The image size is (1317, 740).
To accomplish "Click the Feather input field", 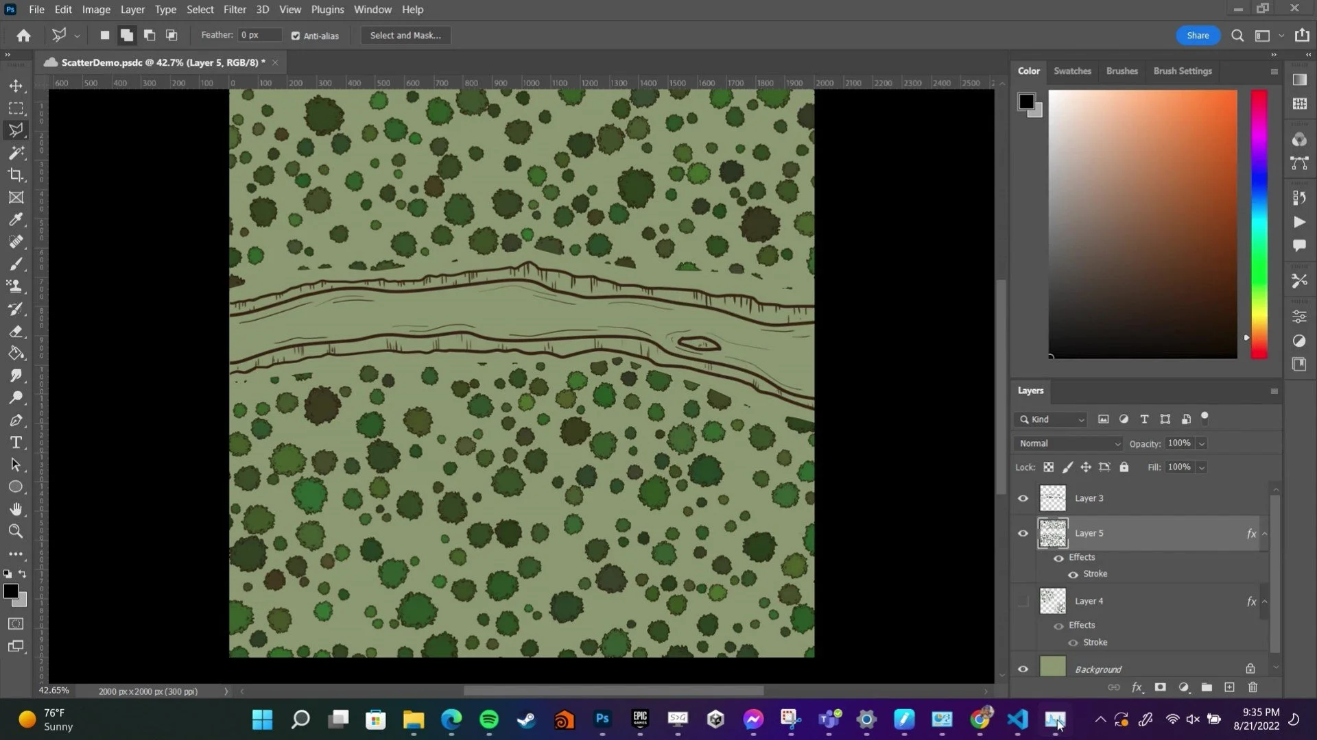I will [260, 35].
